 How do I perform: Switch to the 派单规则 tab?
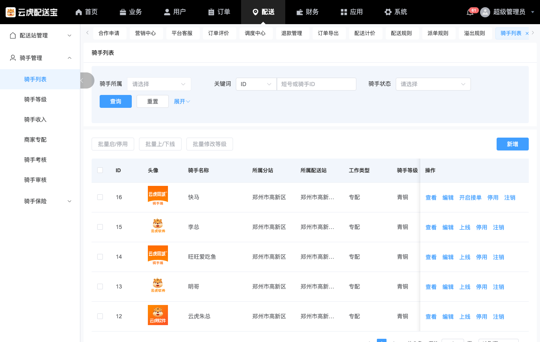438,33
